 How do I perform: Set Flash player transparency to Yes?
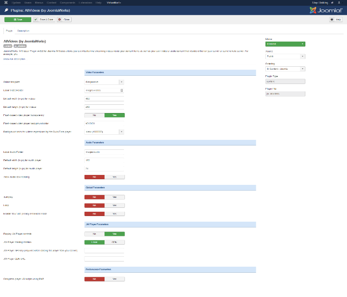115,115
